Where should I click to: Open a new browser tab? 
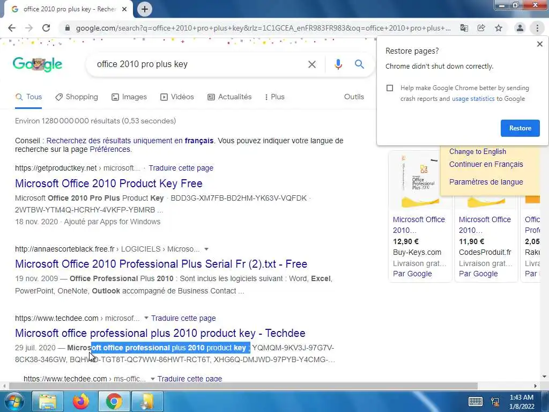145,9
